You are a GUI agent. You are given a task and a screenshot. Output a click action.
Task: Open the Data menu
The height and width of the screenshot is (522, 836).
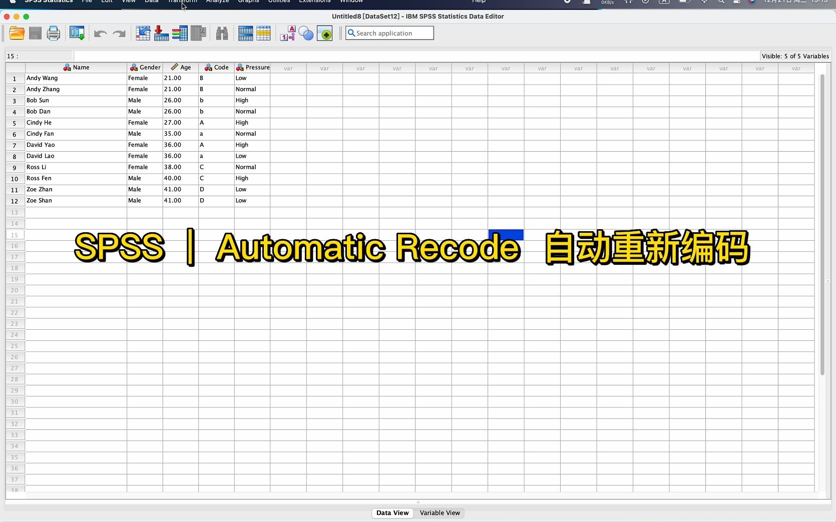coord(151,2)
